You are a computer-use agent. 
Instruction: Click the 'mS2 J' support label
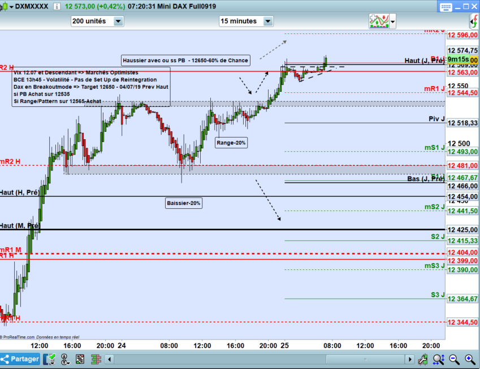pyautogui.click(x=434, y=207)
